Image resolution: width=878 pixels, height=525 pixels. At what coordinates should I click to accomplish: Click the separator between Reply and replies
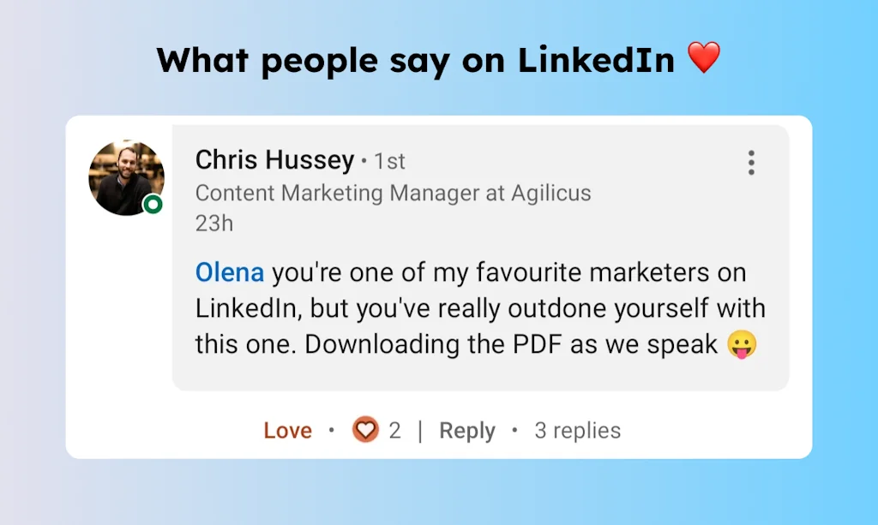tap(514, 430)
